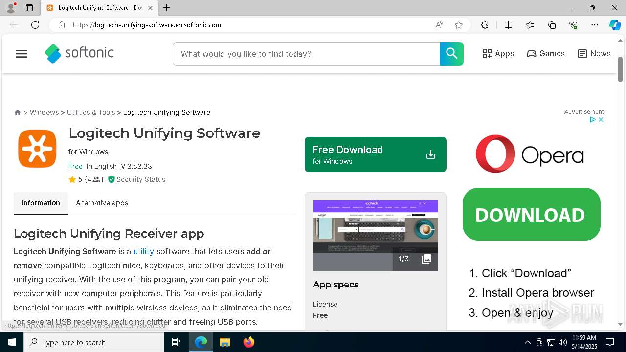Click the home breadcrumb icon
Image resolution: width=626 pixels, height=352 pixels.
point(18,112)
